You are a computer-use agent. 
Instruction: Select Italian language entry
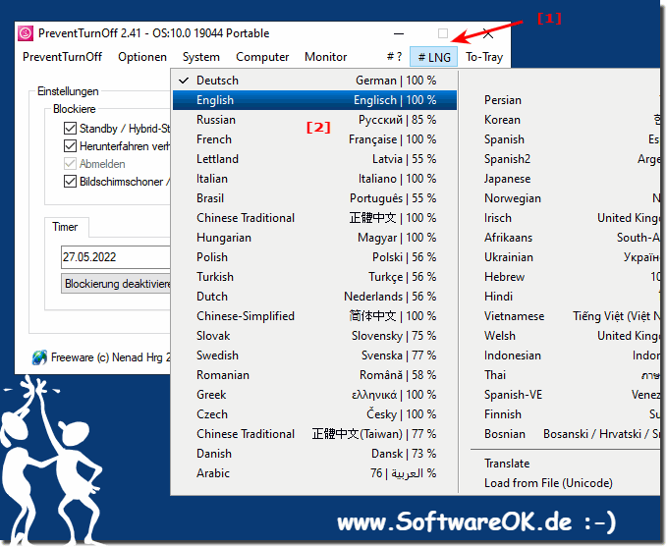[314, 179]
